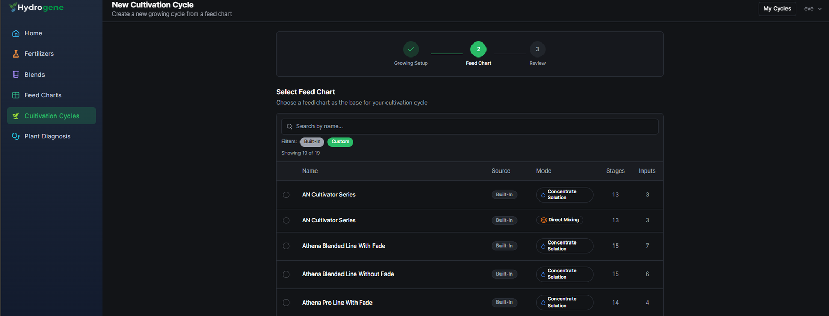Screen dimensions: 829x316
Task: Click droplet icon in Athena Blended Without Fade row
Action: [543, 275]
